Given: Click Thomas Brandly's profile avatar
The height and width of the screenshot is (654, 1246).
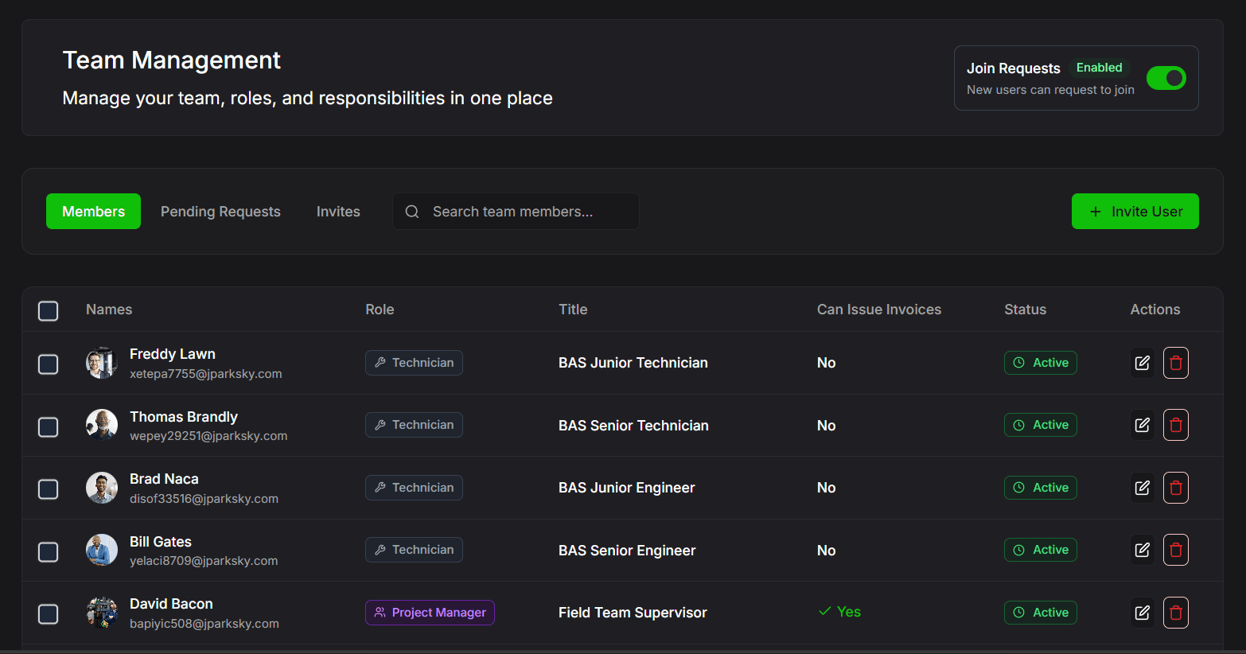Looking at the screenshot, I should click(x=102, y=425).
